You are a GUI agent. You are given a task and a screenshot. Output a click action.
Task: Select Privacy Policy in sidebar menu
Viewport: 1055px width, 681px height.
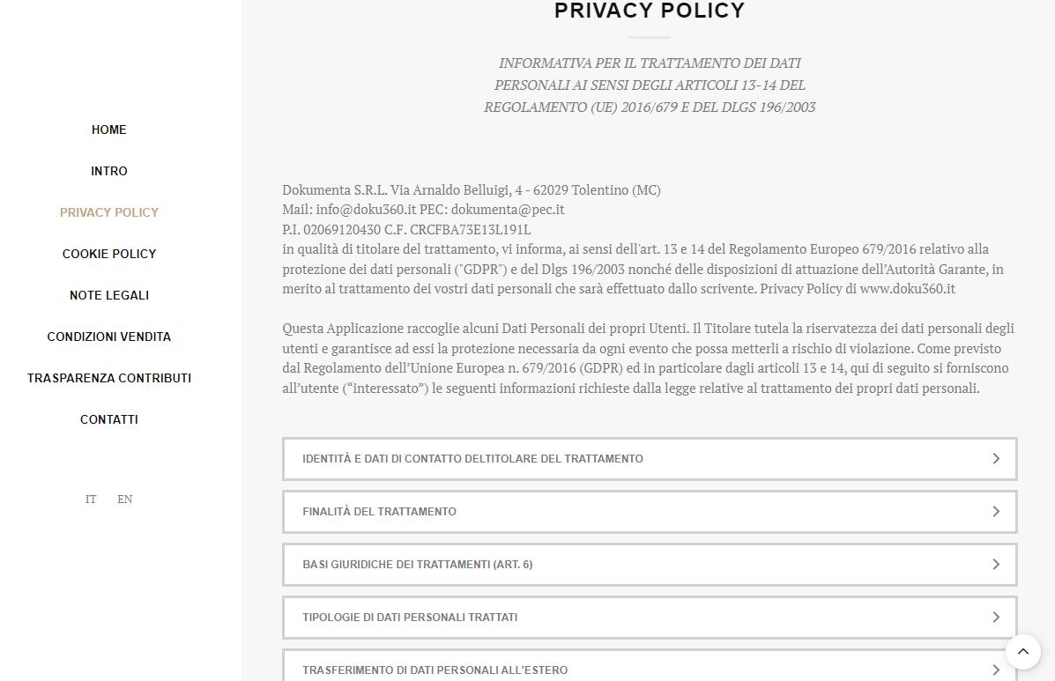[x=109, y=212]
